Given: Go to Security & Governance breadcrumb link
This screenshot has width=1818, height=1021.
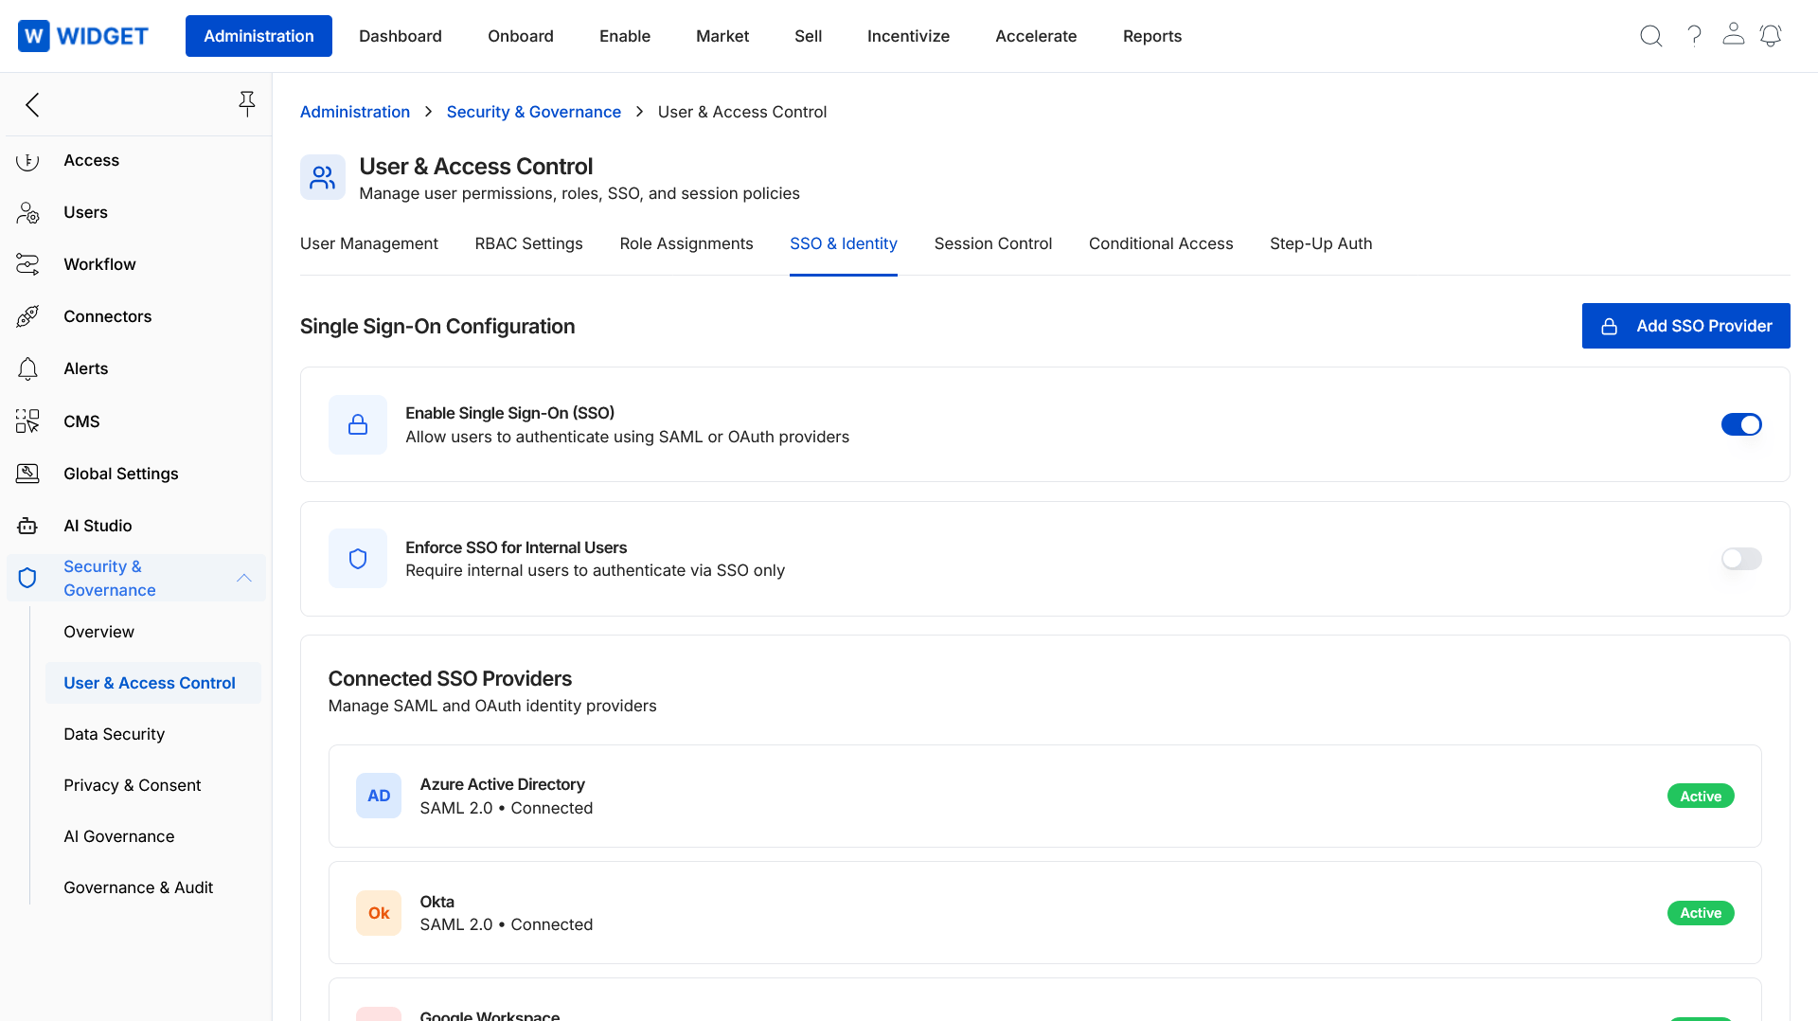Looking at the screenshot, I should click(533, 112).
